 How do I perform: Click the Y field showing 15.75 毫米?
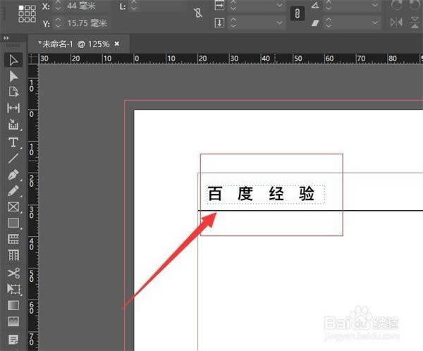point(87,23)
